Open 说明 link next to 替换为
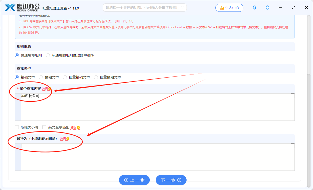 pyautogui.click(x=63, y=139)
